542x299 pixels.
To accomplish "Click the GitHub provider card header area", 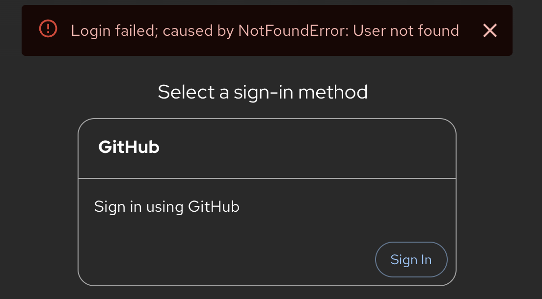I will [267, 149].
